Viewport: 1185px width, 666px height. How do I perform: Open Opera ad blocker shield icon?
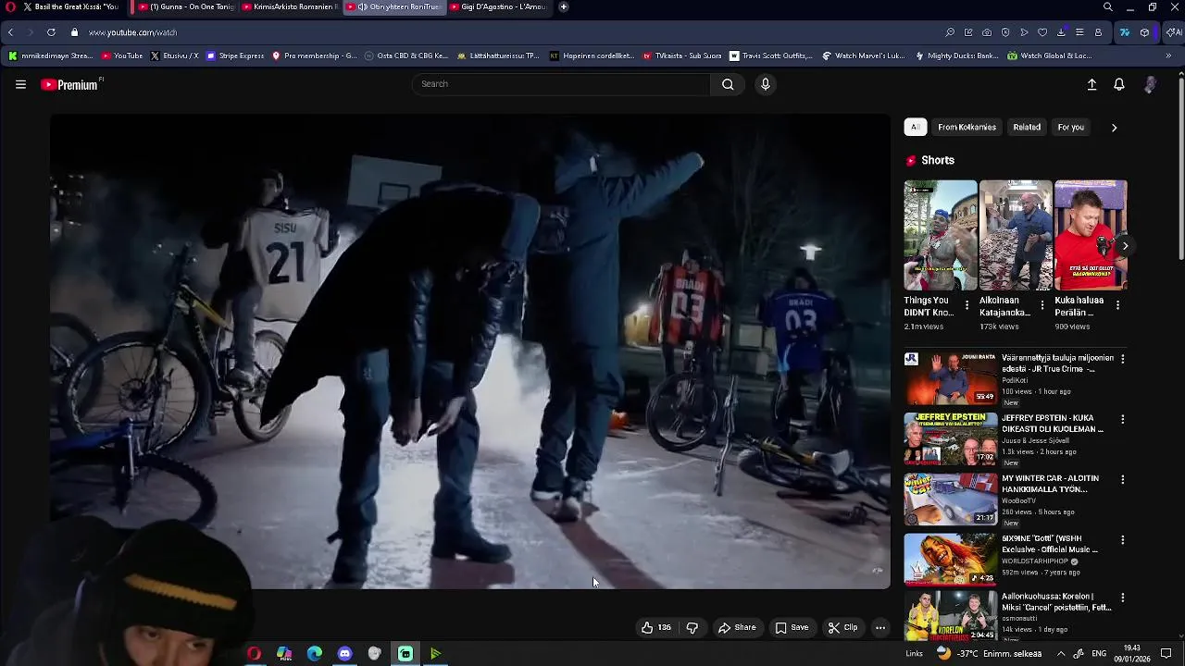click(x=1005, y=32)
